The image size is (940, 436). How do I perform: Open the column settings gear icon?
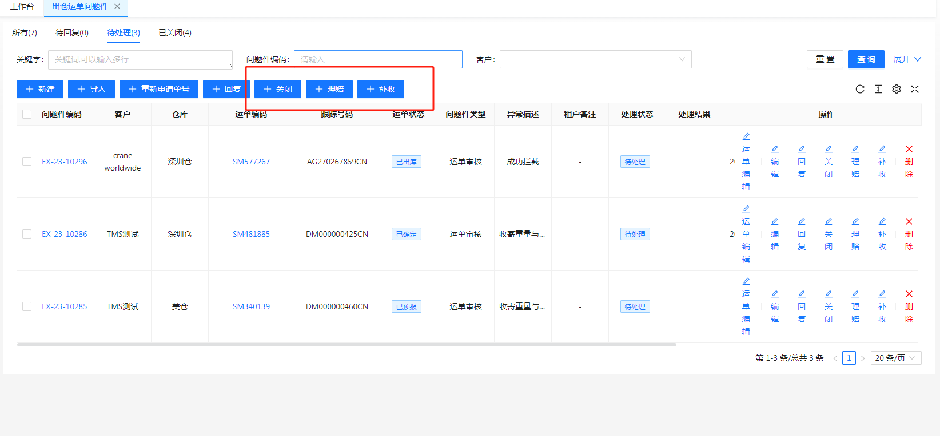(x=896, y=89)
